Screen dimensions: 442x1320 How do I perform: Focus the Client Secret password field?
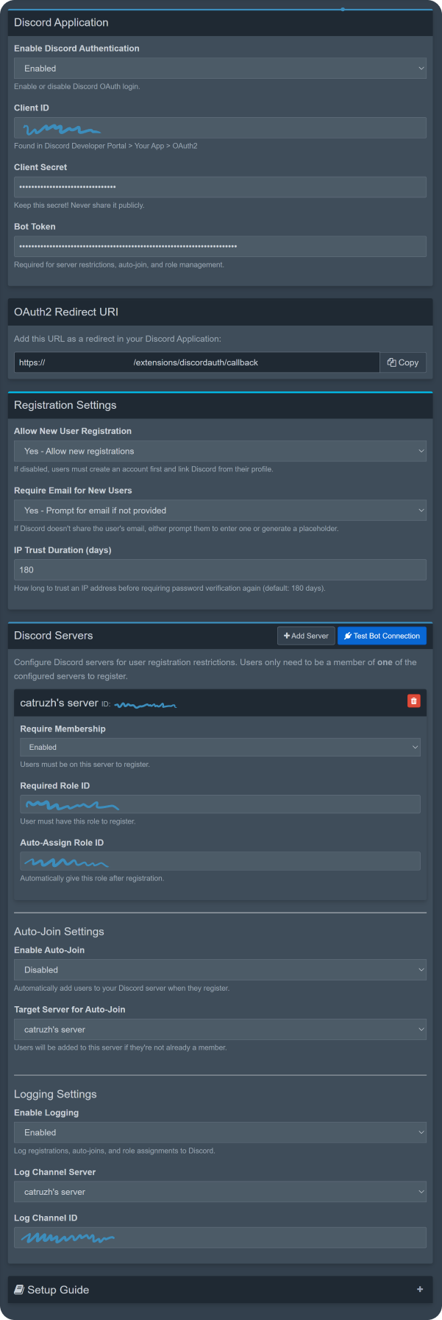pyautogui.click(x=220, y=187)
